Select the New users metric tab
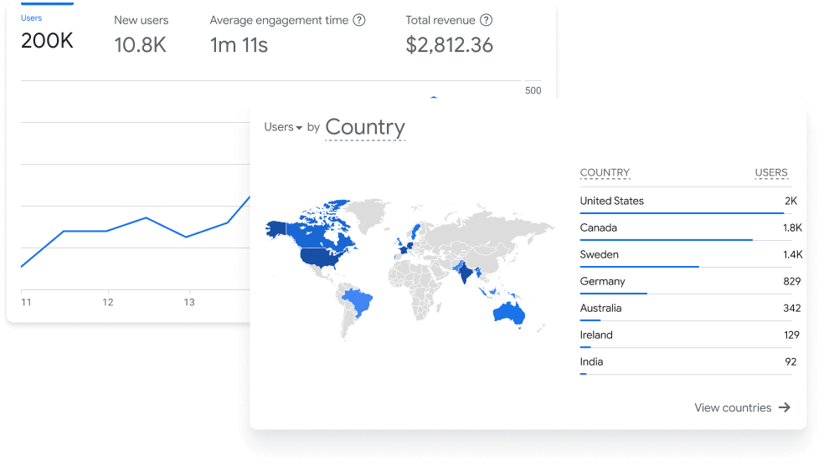 coord(141,35)
